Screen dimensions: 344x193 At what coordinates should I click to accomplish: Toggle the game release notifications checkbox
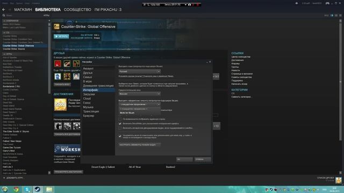(120, 136)
